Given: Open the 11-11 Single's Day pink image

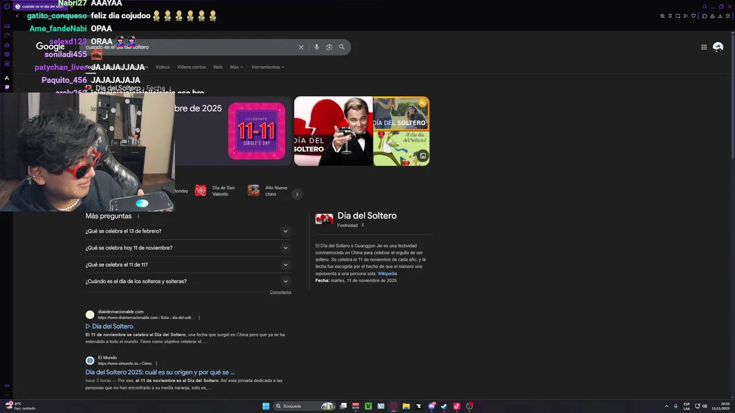Looking at the screenshot, I should pos(257,131).
